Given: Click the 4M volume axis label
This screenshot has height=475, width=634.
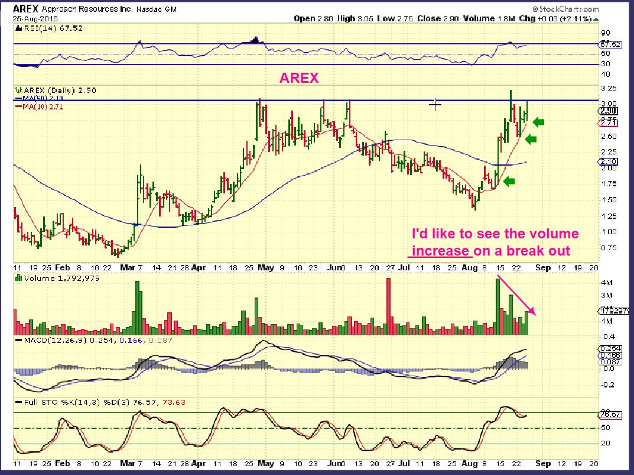Looking at the screenshot, I should pyautogui.click(x=607, y=283).
